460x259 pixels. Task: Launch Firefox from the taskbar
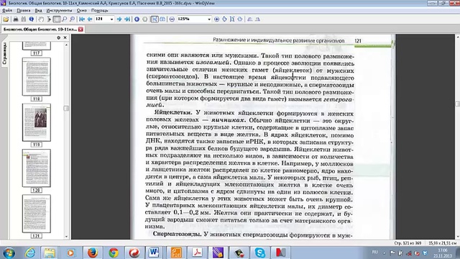pos(93,253)
